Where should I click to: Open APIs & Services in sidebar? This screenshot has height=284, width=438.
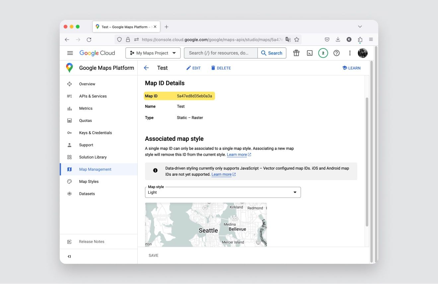pos(99,96)
